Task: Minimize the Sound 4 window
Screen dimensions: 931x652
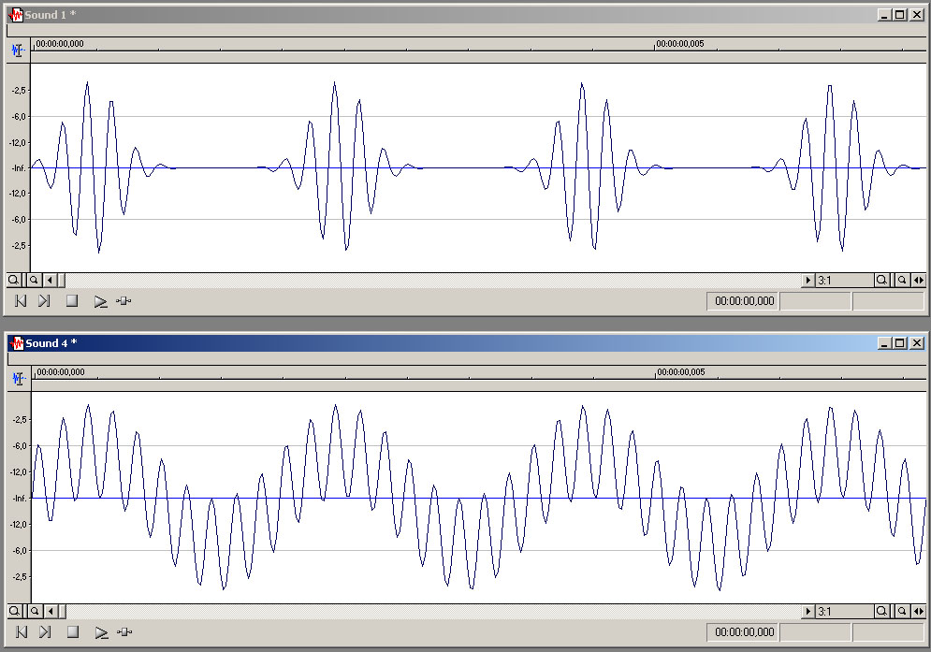Action: pyautogui.click(x=885, y=343)
